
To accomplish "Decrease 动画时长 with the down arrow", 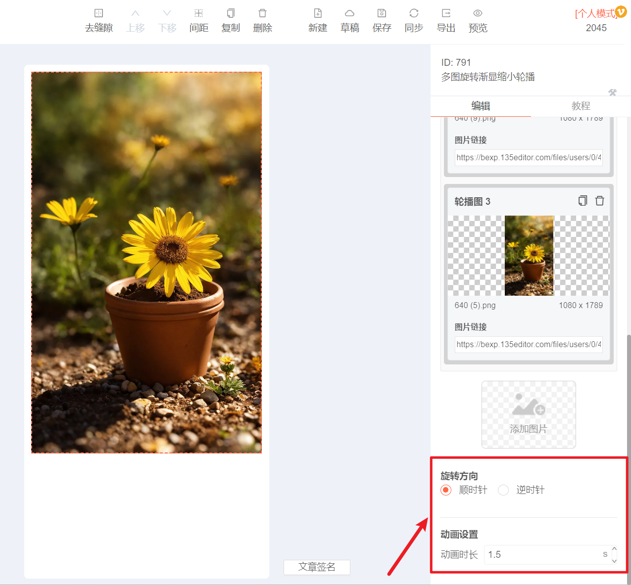I will click(614, 561).
